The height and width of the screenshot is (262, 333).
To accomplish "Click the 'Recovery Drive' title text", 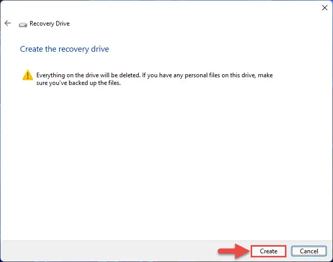I will pyautogui.click(x=50, y=24).
